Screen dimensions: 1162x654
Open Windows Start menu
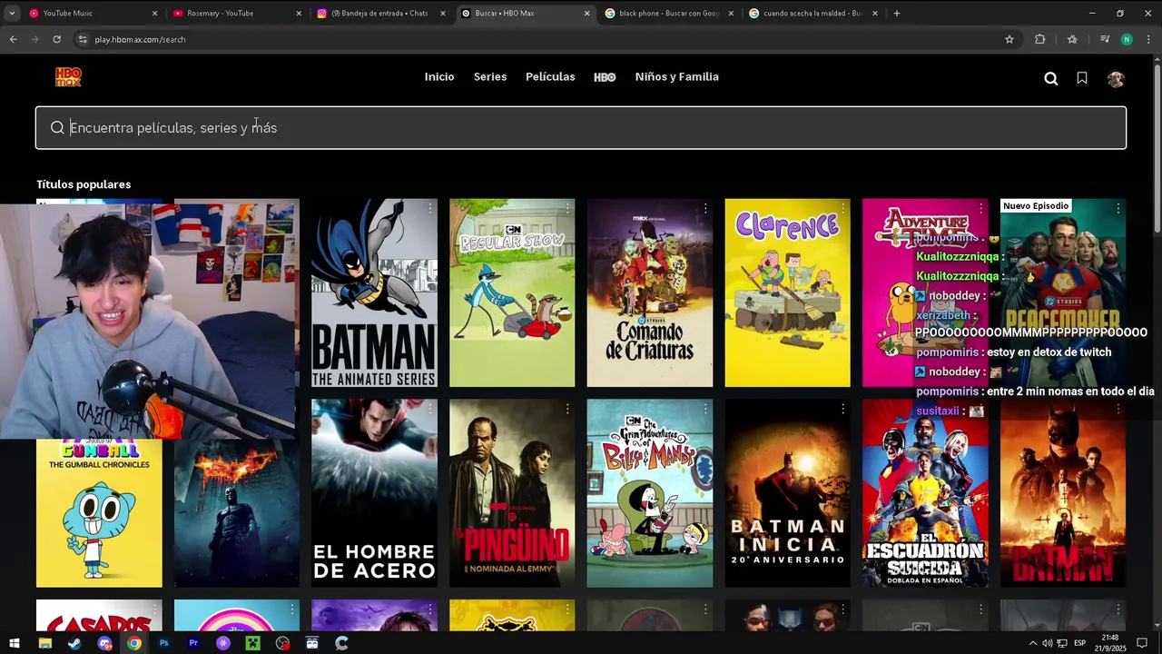point(15,643)
